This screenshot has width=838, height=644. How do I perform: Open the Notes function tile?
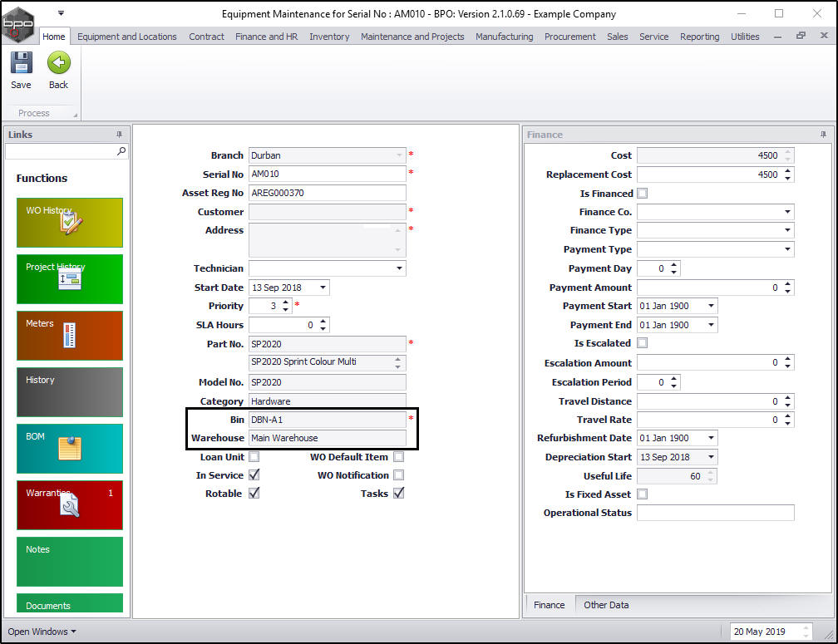(70, 562)
